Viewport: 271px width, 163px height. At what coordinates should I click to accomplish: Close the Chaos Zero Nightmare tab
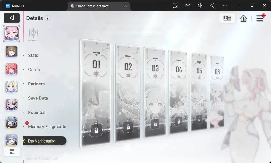[x=126, y=6]
